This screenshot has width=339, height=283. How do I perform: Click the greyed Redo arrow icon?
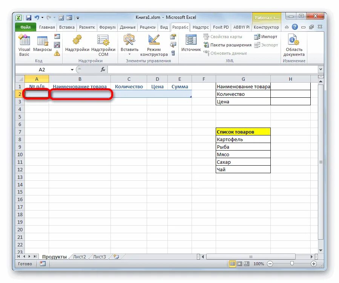pyautogui.click(x=49, y=17)
